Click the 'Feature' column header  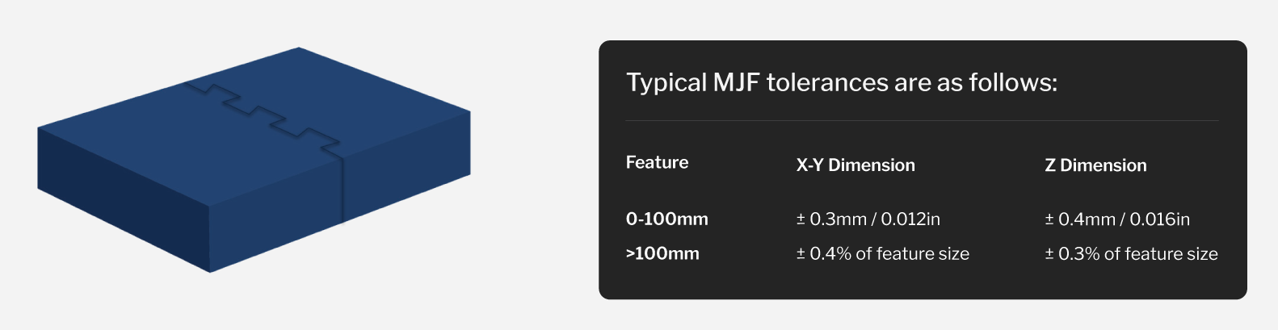(657, 162)
